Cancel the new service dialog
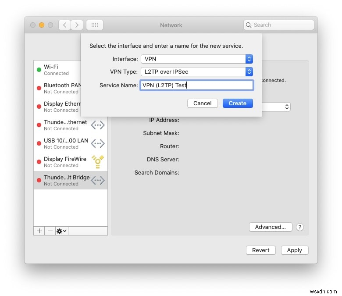This screenshot has width=342, height=296. (203, 103)
